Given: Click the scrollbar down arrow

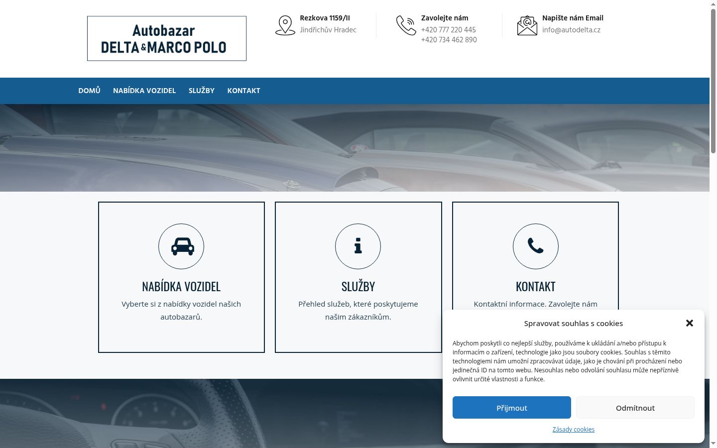Looking at the screenshot, I should 713,444.
